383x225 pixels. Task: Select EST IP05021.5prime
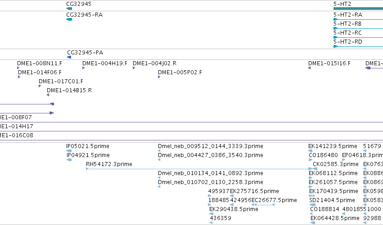tap(88, 146)
